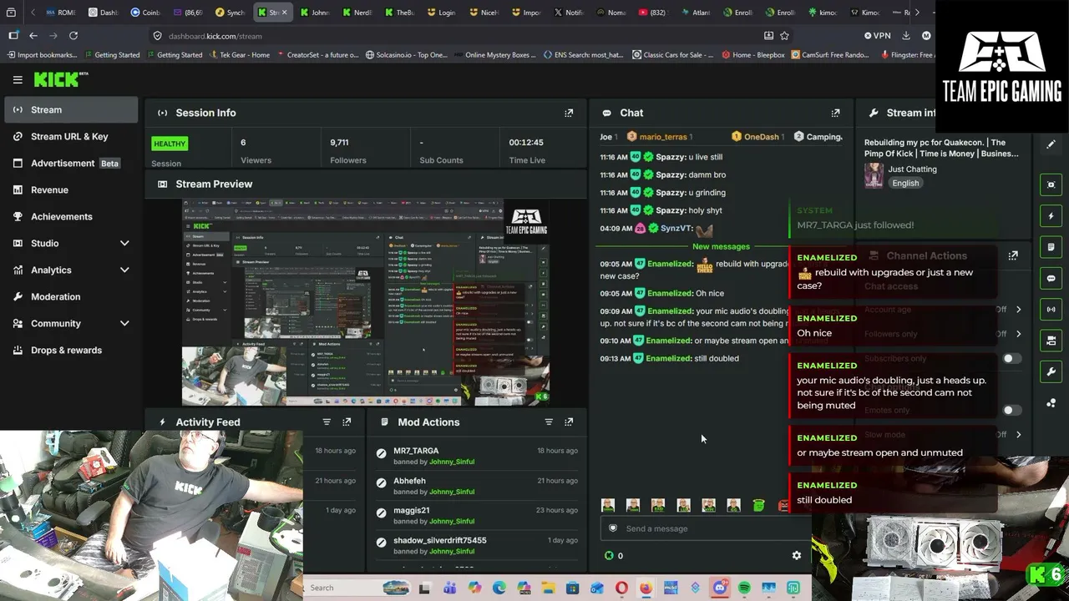
Task: Toggle the lightning activity feed widget
Action: tap(1051, 216)
